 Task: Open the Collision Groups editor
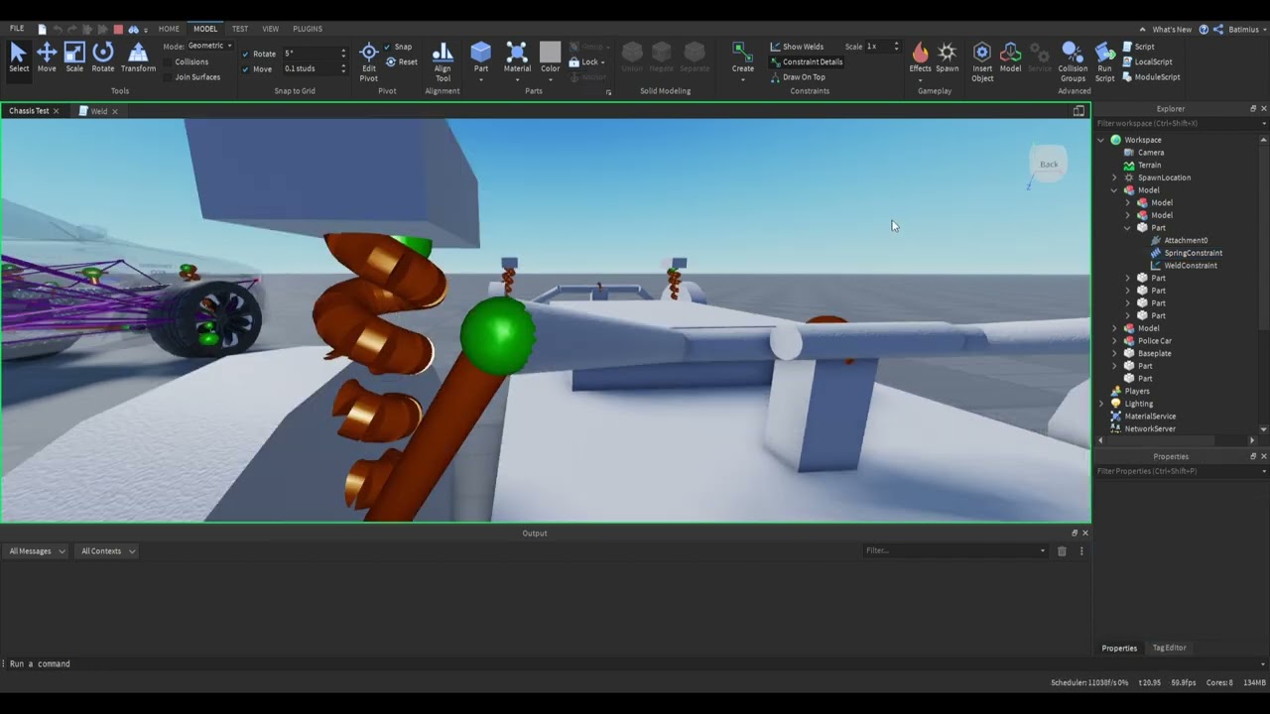pos(1073,61)
